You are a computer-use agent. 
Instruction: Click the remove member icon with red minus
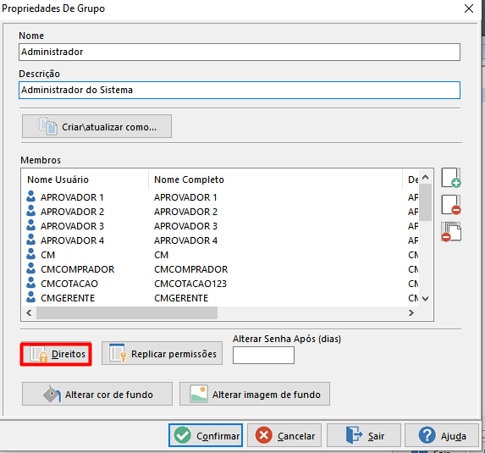[x=451, y=205]
